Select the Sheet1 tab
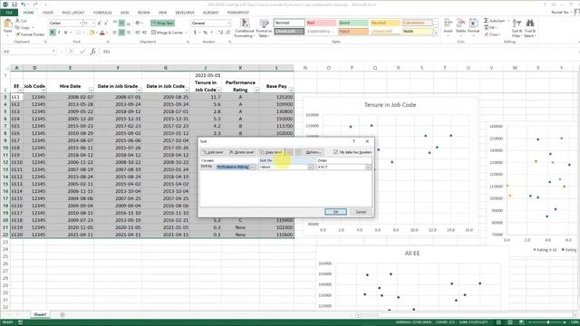This screenshot has width=580, height=326. pos(40,314)
